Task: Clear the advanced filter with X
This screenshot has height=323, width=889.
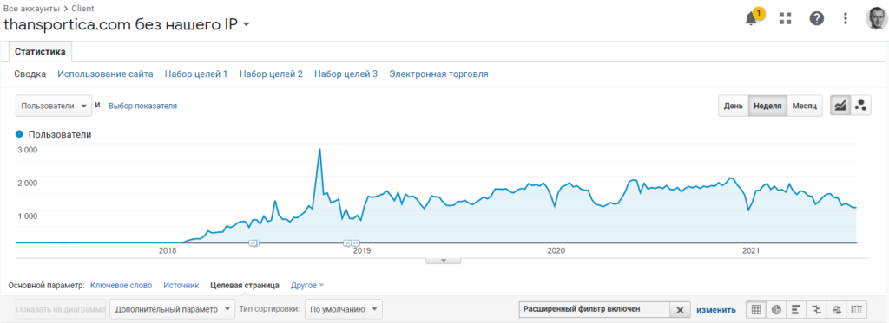Action: point(681,309)
